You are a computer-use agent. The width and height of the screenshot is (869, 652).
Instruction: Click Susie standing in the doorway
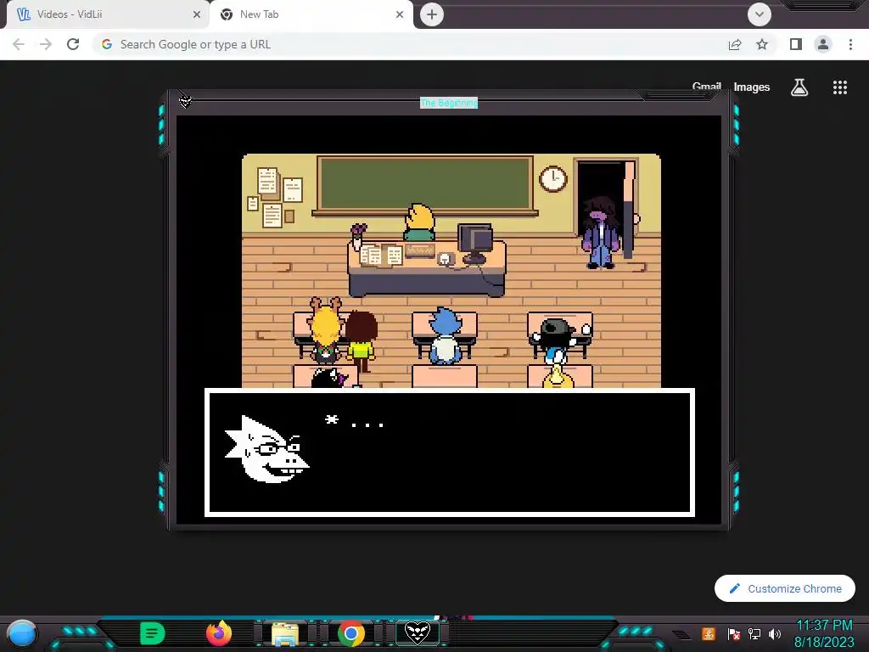pos(600,233)
